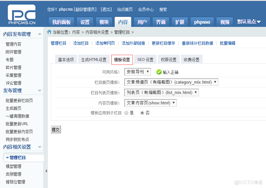Click the 提交 submit button
This screenshot has height=188, width=266.
pyautogui.click(x=55, y=129)
